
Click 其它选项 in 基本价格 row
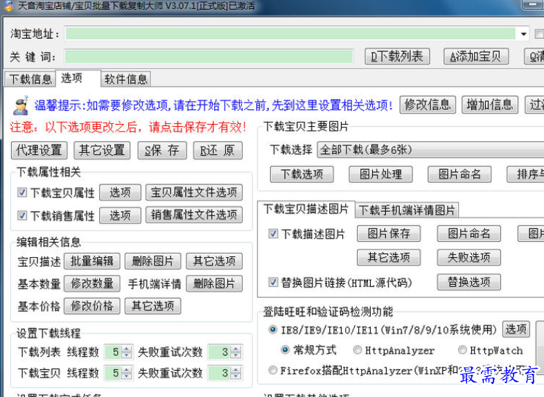[152, 306]
